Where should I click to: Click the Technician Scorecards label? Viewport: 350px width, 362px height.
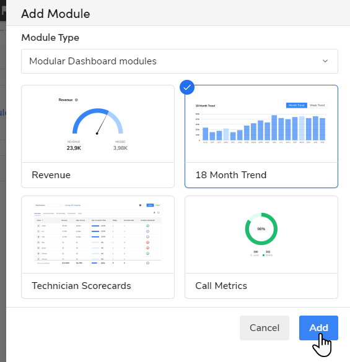pos(81,286)
